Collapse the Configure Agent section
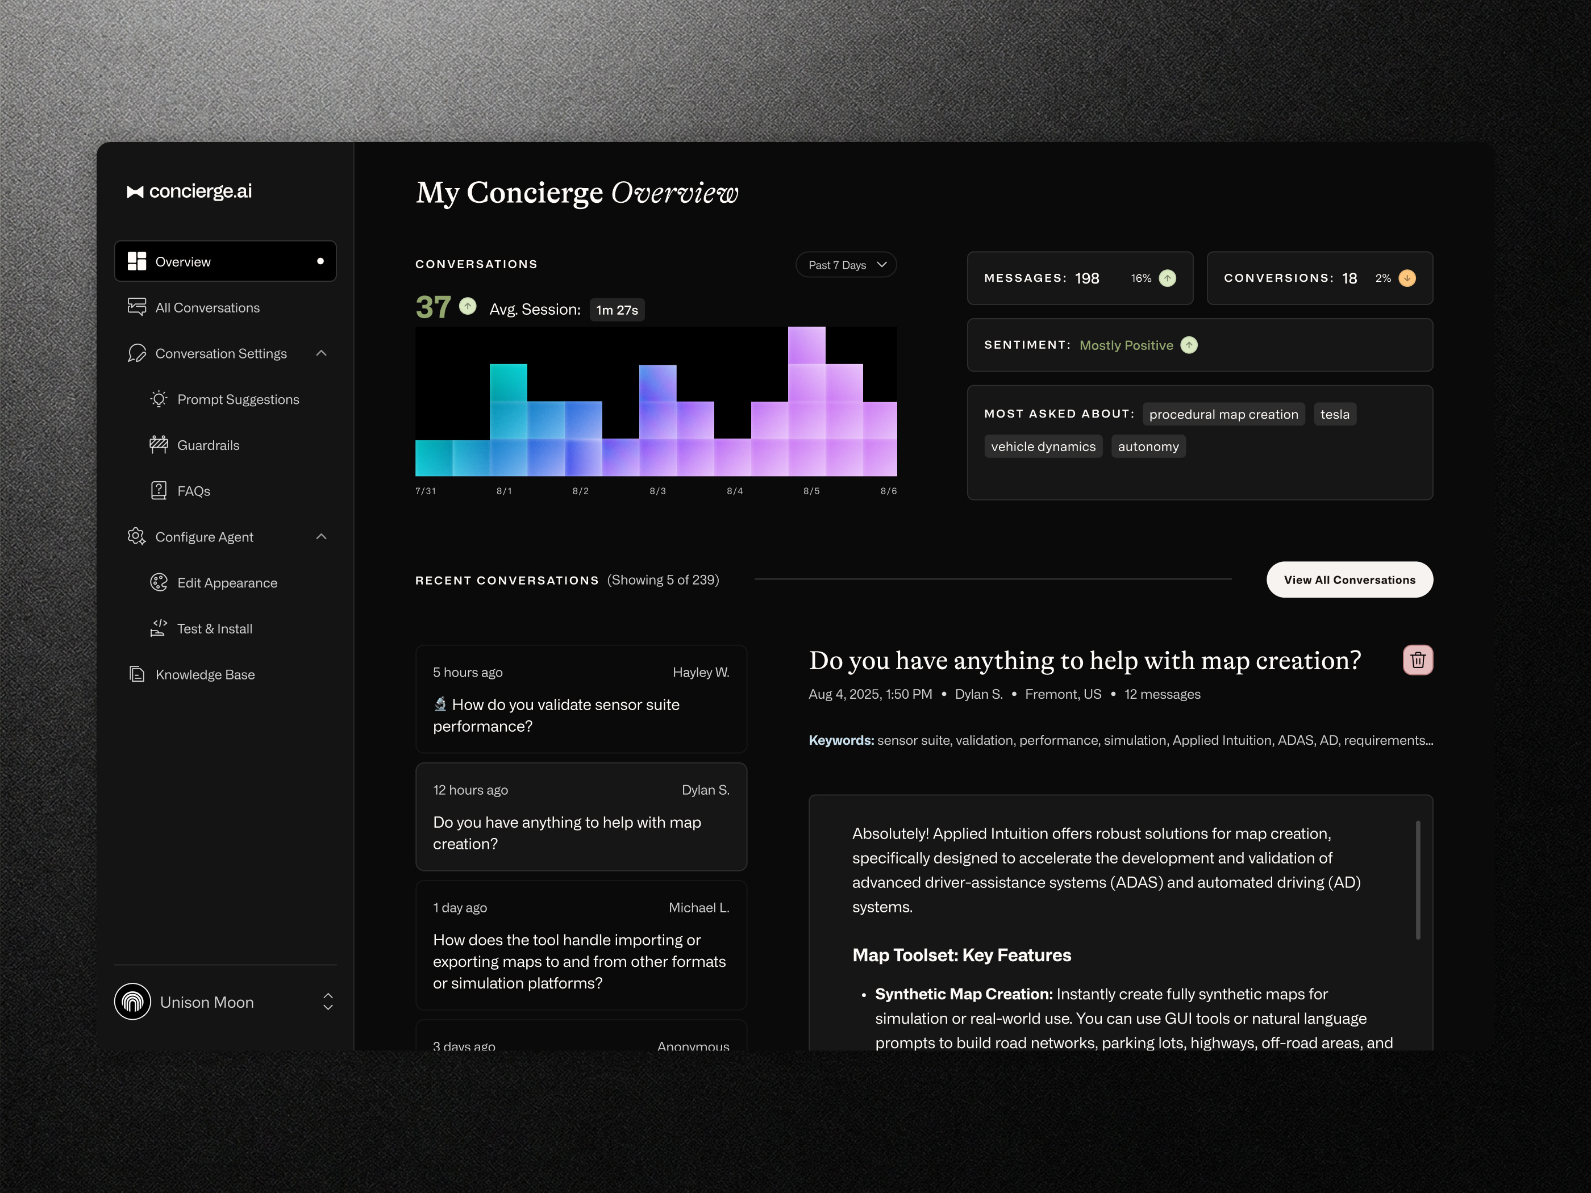Image resolution: width=1591 pixels, height=1193 pixels. [x=322, y=536]
